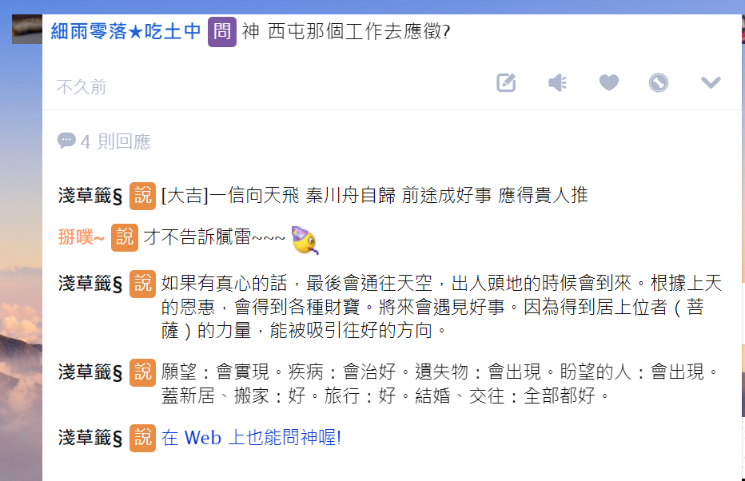This screenshot has width=745, height=481.
Task: Click the 說 badge next to 掰噗~
Action: [125, 237]
